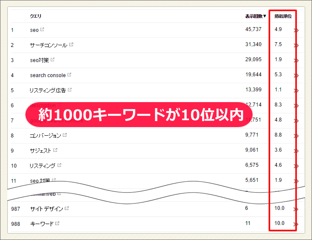Viewport: 312px width, 240px height.
Task: Expand the リスティング広告 row chevron
Action: [x=296, y=91]
